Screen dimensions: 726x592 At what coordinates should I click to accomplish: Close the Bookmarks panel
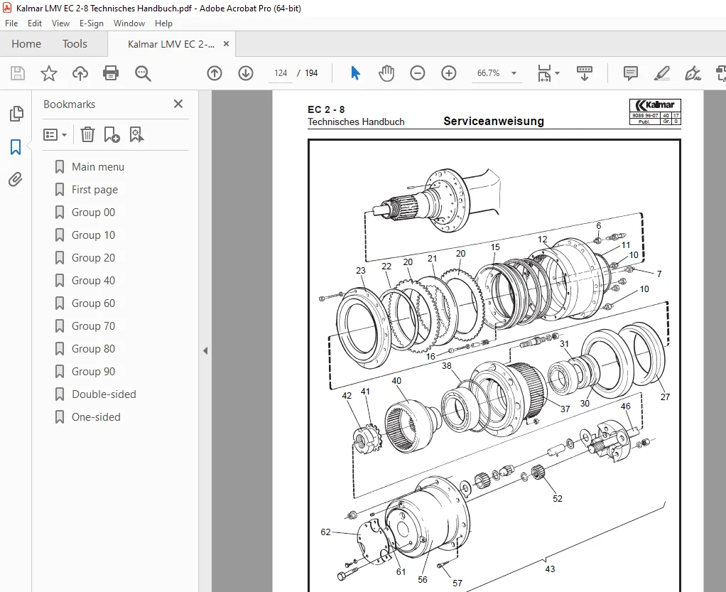coord(178,104)
